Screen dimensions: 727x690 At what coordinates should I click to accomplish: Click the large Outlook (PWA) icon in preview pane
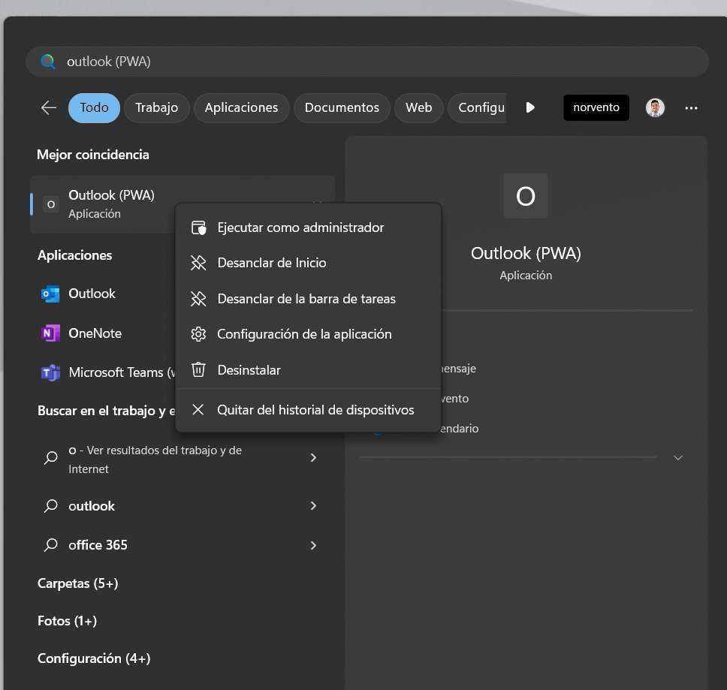pos(525,196)
